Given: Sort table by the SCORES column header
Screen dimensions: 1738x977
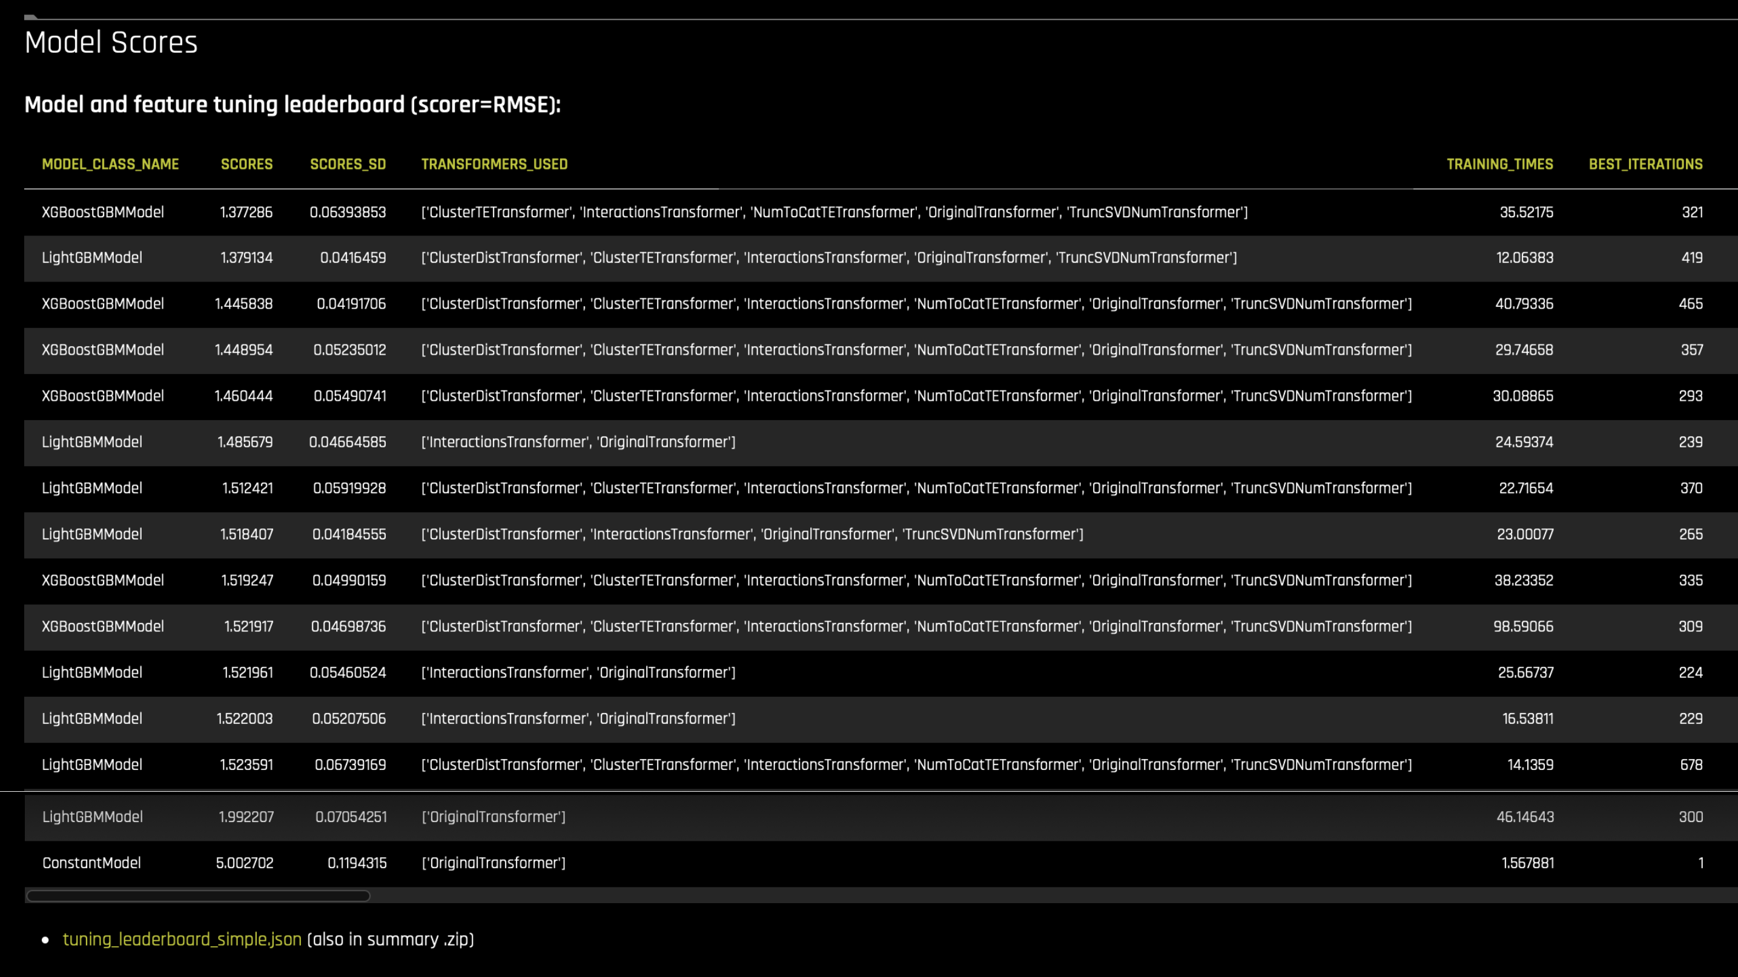Looking at the screenshot, I should [x=246, y=164].
